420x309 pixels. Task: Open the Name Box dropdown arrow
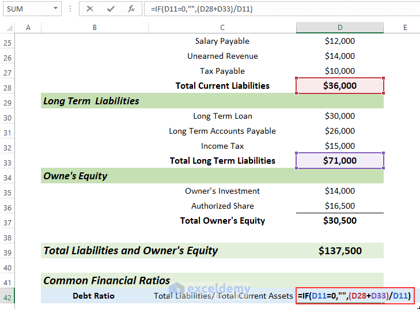tap(55, 8)
